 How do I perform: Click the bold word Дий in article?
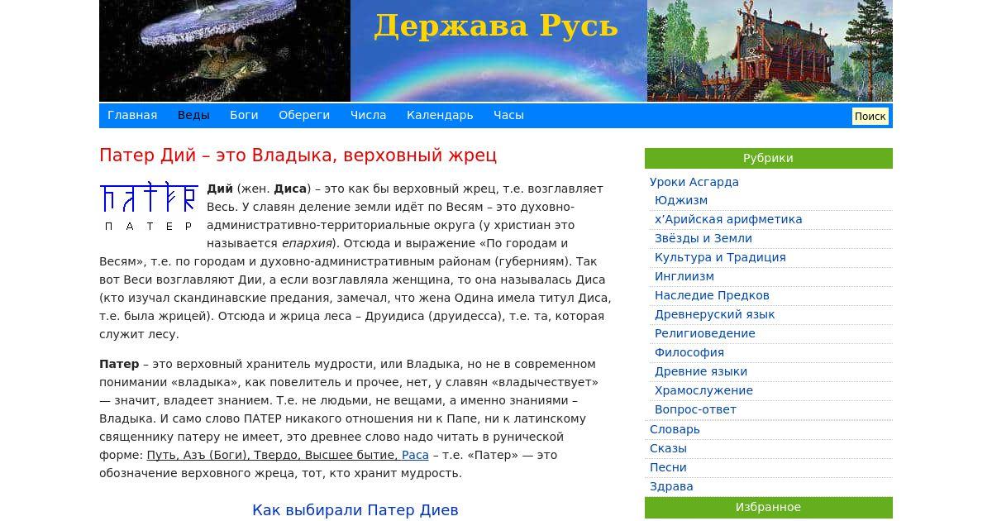pyautogui.click(x=220, y=189)
